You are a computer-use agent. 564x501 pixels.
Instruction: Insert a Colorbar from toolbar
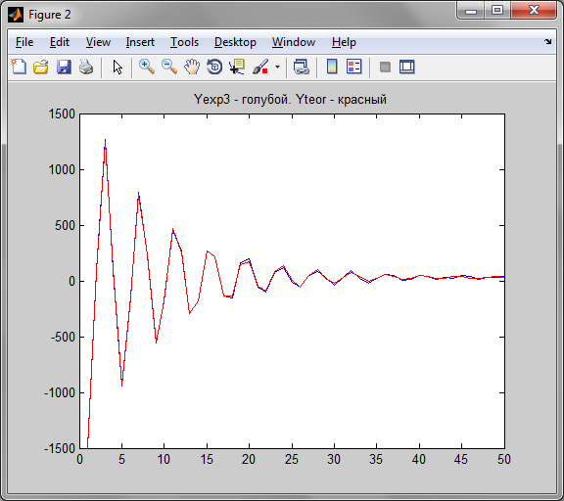coord(332,67)
